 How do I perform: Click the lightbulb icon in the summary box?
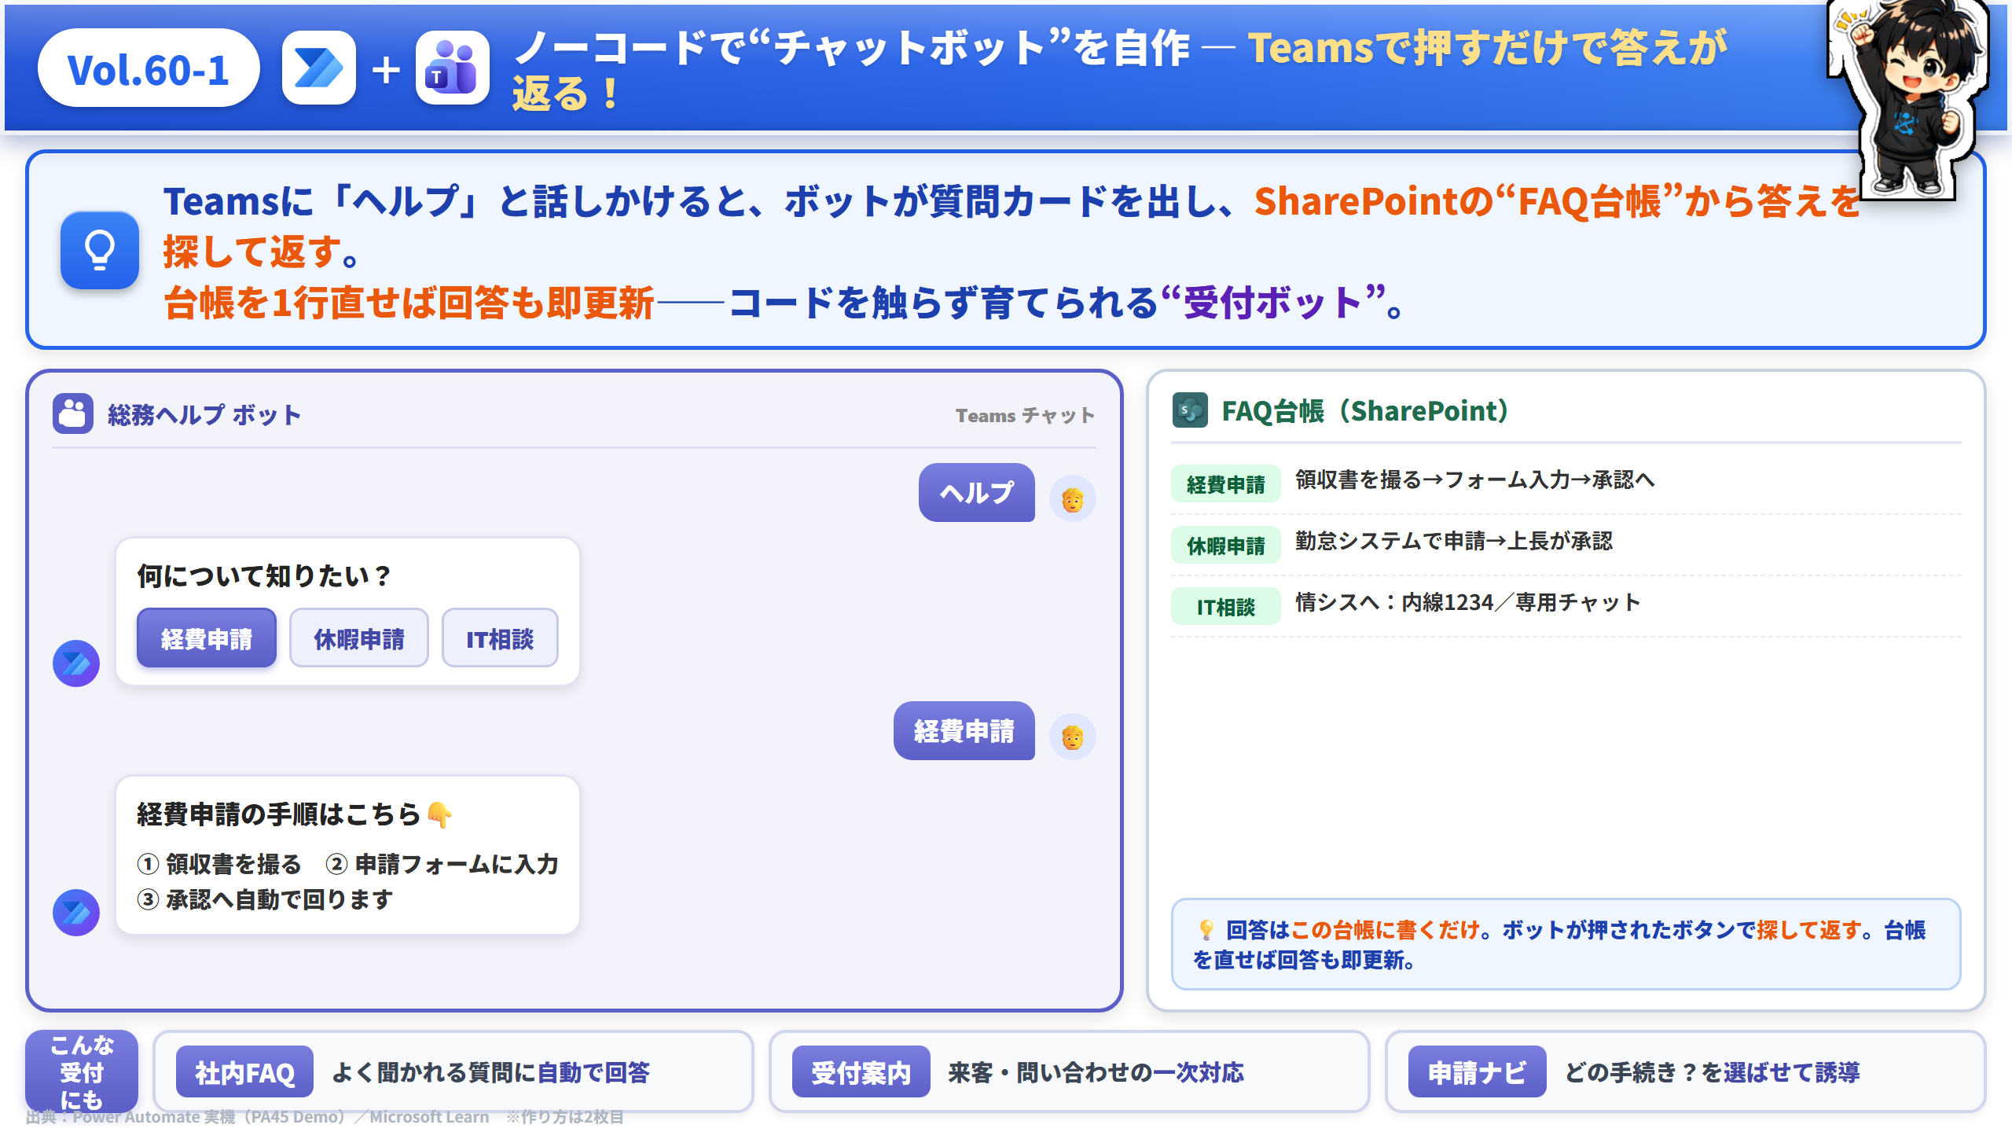pos(100,250)
